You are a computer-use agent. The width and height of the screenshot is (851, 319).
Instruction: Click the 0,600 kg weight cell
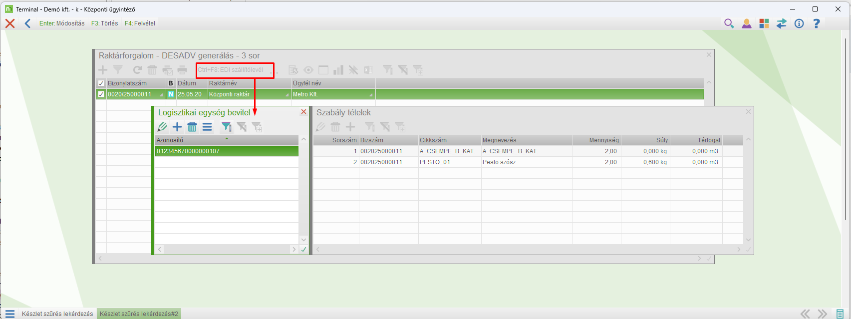[x=645, y=162]
